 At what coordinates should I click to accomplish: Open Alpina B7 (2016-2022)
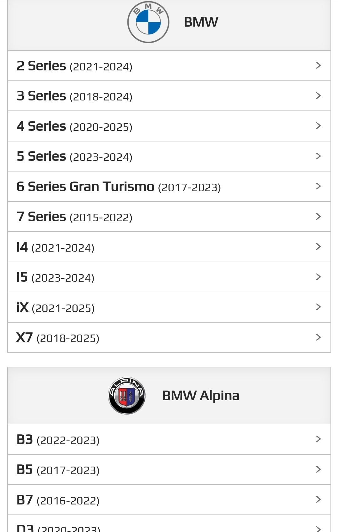[x=169, y=500]
